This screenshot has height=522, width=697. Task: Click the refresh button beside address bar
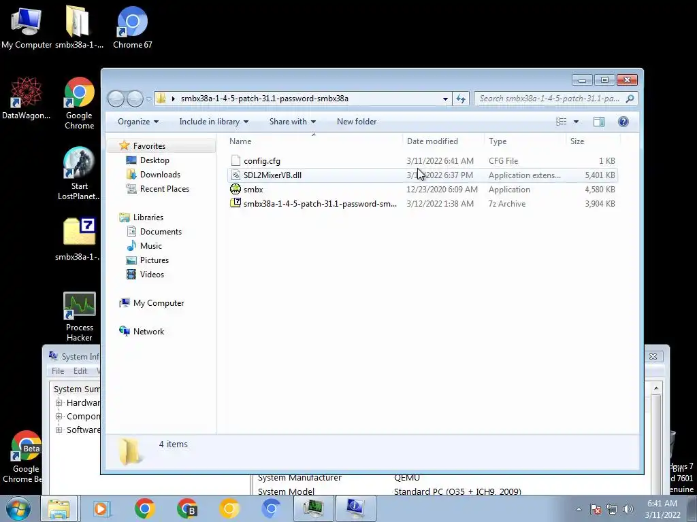461,99
